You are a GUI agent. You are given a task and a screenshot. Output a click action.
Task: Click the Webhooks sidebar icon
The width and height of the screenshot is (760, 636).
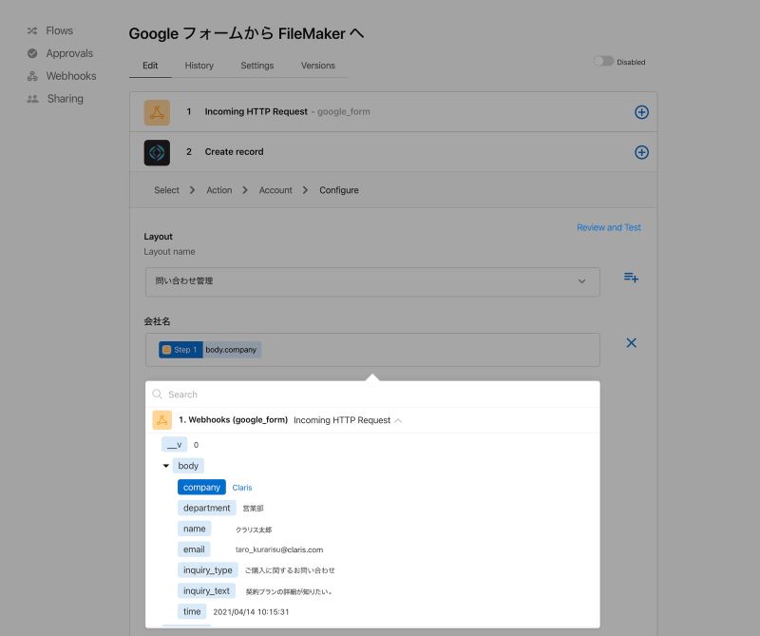32,76
